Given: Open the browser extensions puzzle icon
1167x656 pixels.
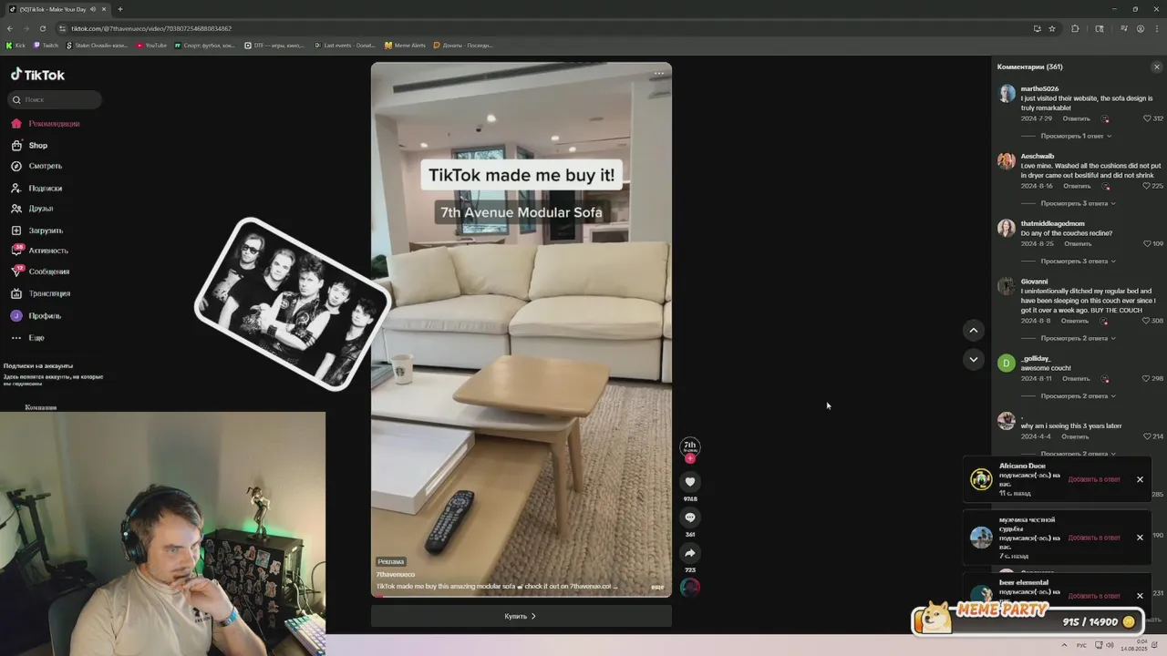Looking at the screenshot, I should (1075, 28).
